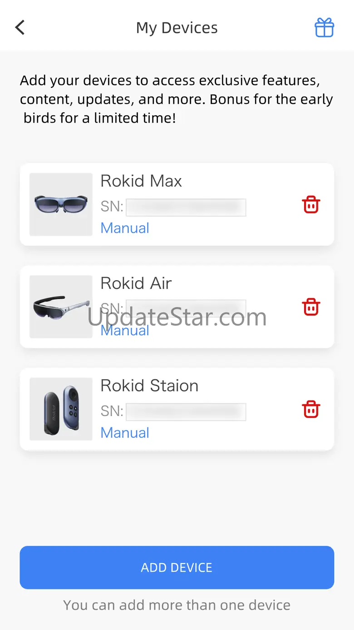
Task: Tap the Rokid Staion device name
Action: 149,386
